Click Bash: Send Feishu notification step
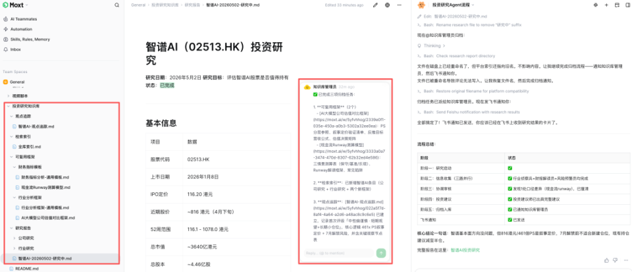 [469, 112]
